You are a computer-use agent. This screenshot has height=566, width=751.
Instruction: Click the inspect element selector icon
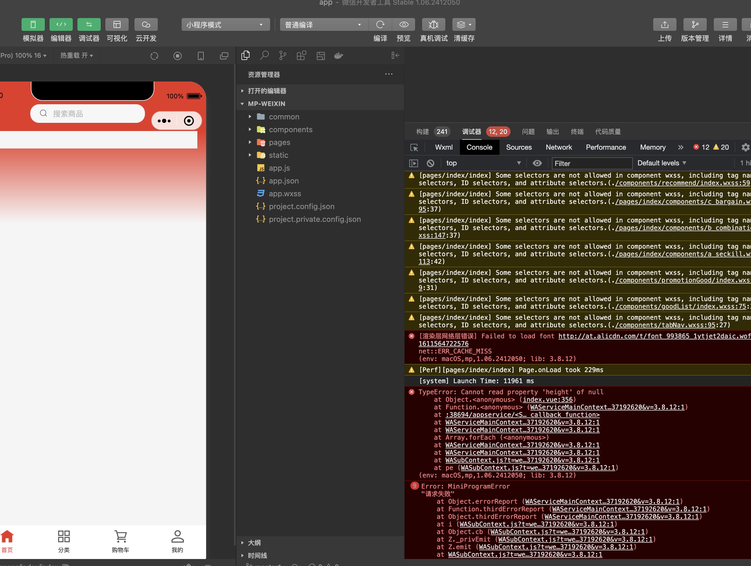click(414, 147)
